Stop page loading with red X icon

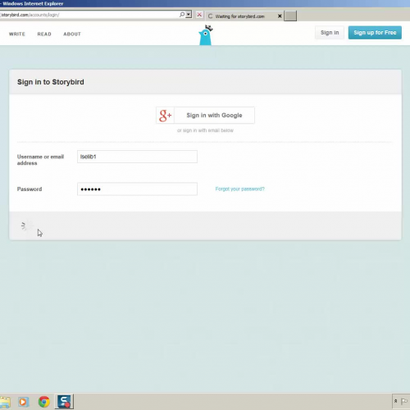[199, 15]
